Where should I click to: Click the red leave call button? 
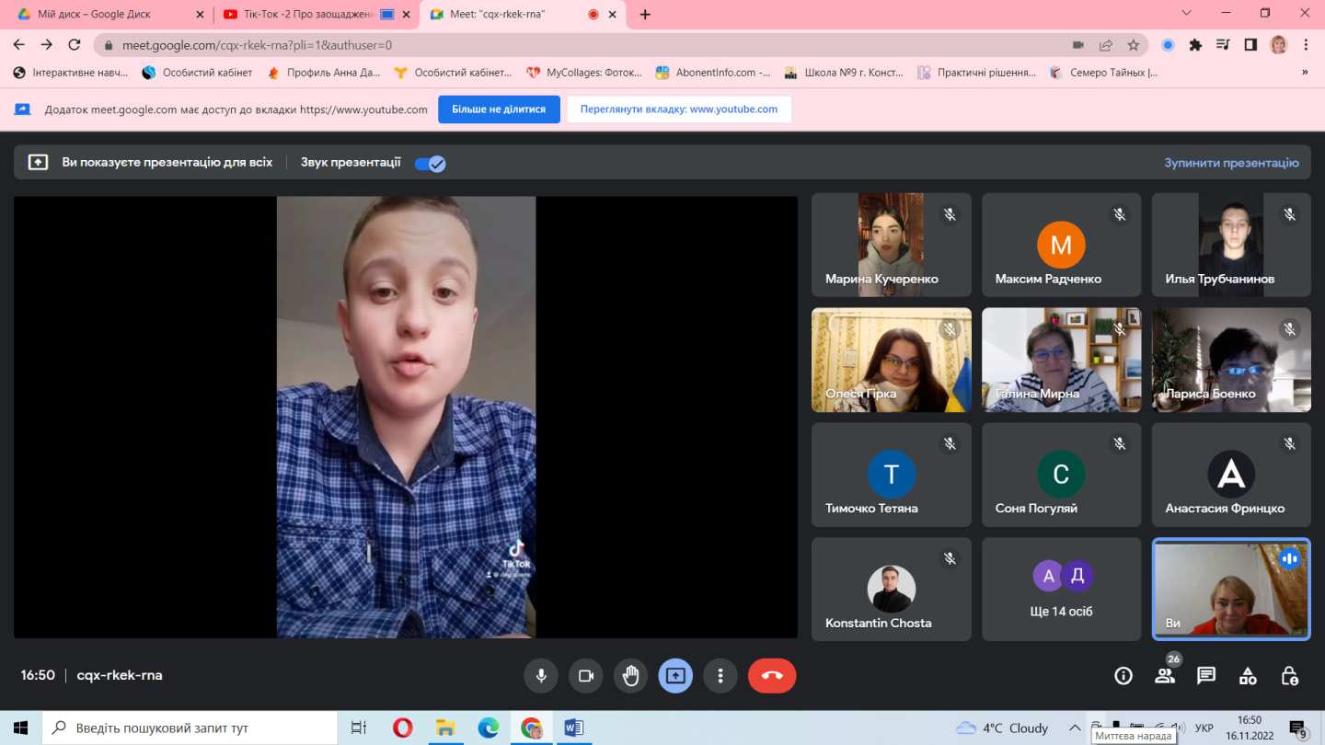coord(772,676)
